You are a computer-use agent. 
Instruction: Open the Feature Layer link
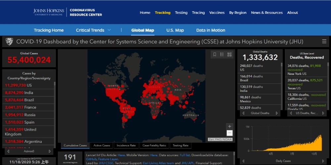pos(108,159)
